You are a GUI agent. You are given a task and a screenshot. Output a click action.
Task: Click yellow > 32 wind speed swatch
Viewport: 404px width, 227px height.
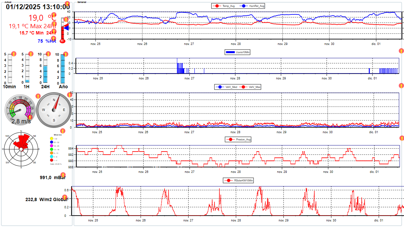[x=52, y=138]
